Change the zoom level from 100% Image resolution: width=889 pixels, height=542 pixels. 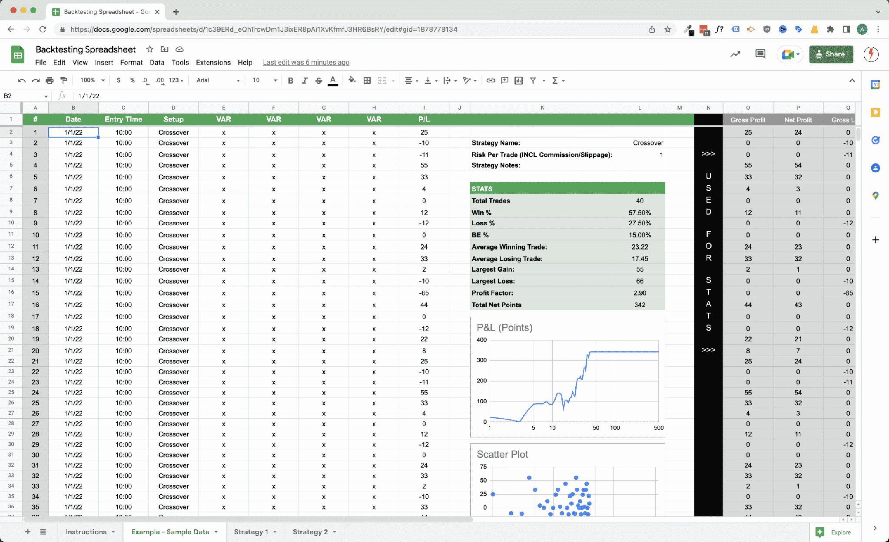click(93, 80)
